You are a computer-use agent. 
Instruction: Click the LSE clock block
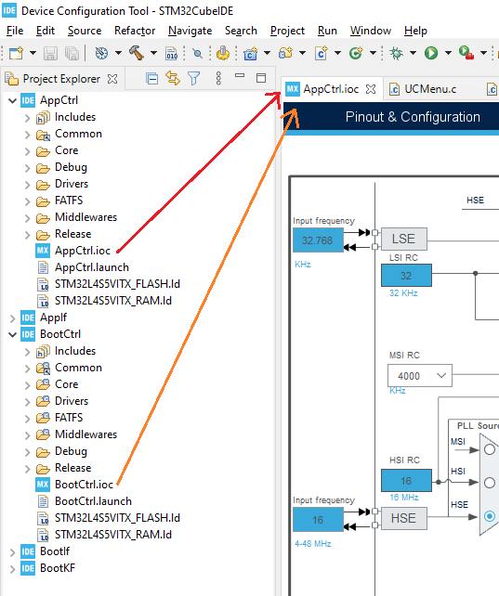tap(404, 240)
